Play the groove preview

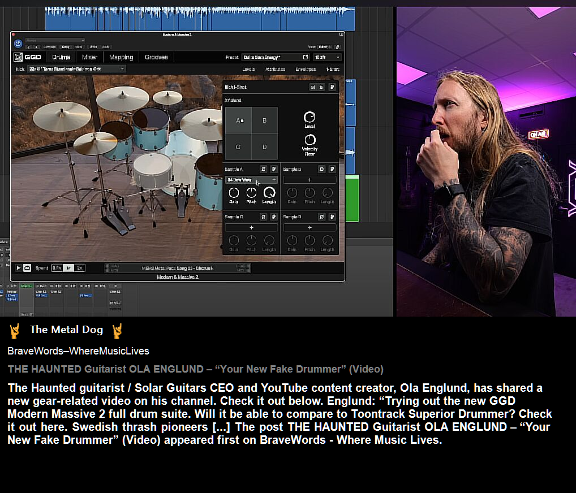tap(18, 268)
